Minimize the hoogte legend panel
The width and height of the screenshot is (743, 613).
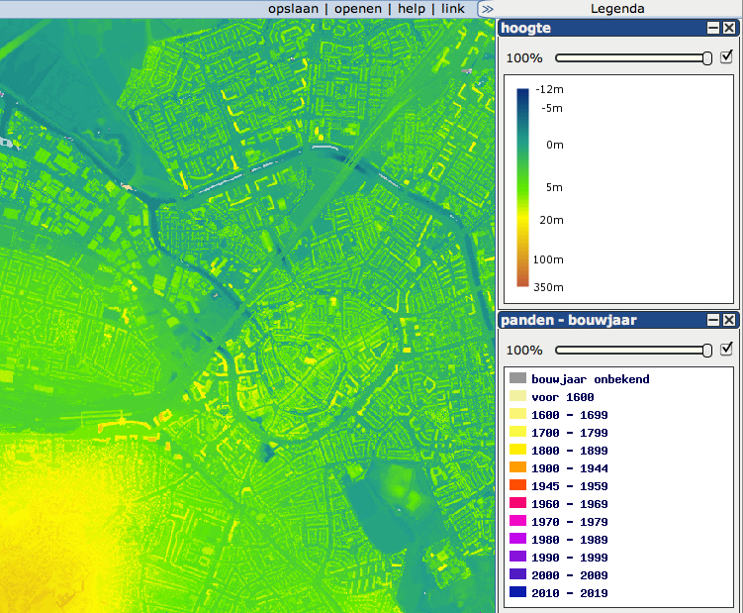click(x=713, y=28)
